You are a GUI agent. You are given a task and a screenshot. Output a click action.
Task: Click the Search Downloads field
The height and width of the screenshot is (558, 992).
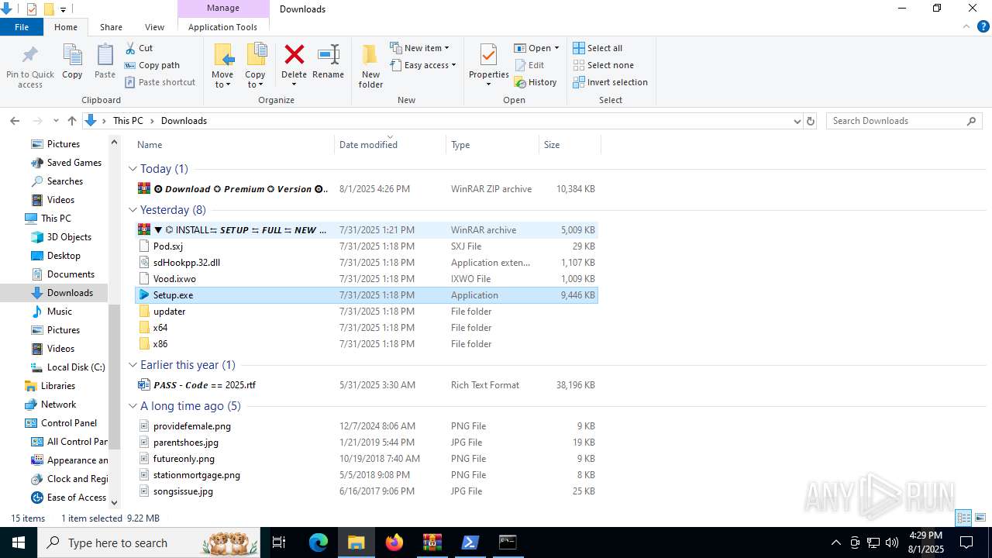pyautogui.click(x=904, y=121)
